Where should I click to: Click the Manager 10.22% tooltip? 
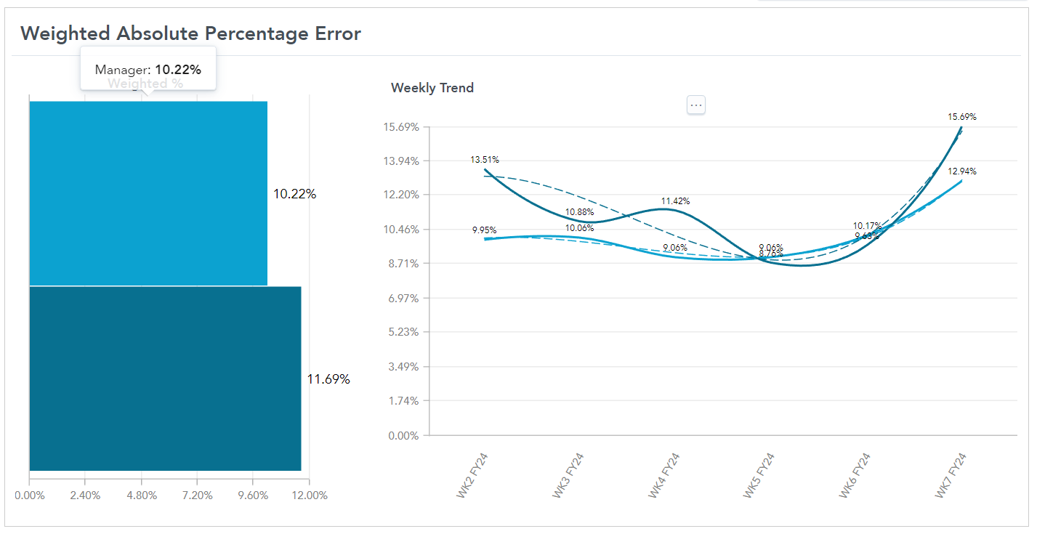(x=148, y=70)
